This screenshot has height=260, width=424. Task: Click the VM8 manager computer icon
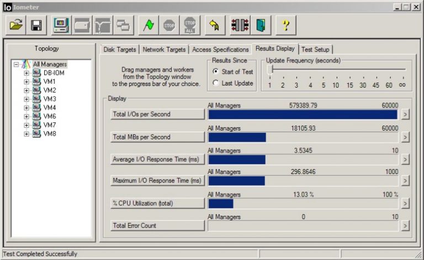point(36,133)
